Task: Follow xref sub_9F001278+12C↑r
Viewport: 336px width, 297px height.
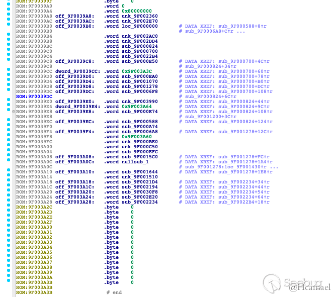Action: (x=245, y=132)
